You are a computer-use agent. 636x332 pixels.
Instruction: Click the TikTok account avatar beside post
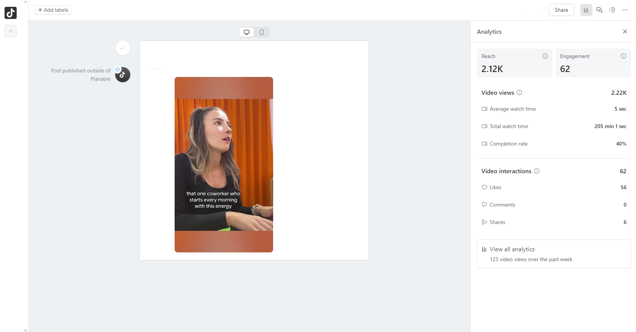123,75
